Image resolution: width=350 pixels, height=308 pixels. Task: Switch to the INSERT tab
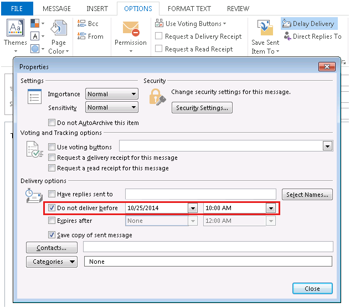tap(97, 8)
